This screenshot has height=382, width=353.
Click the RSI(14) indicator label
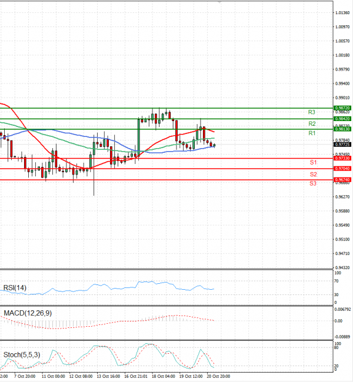click(x=15, y=288)
